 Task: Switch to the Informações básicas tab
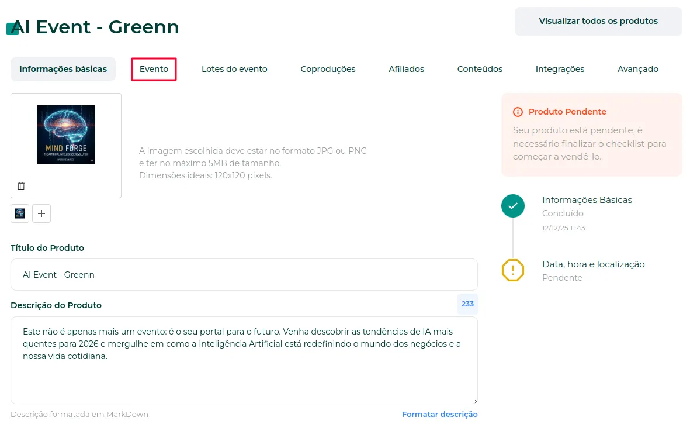pyautogui.click(x=63, y=69)
